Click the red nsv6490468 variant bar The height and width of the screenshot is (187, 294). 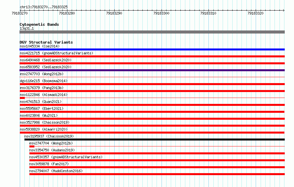[152, 63]
